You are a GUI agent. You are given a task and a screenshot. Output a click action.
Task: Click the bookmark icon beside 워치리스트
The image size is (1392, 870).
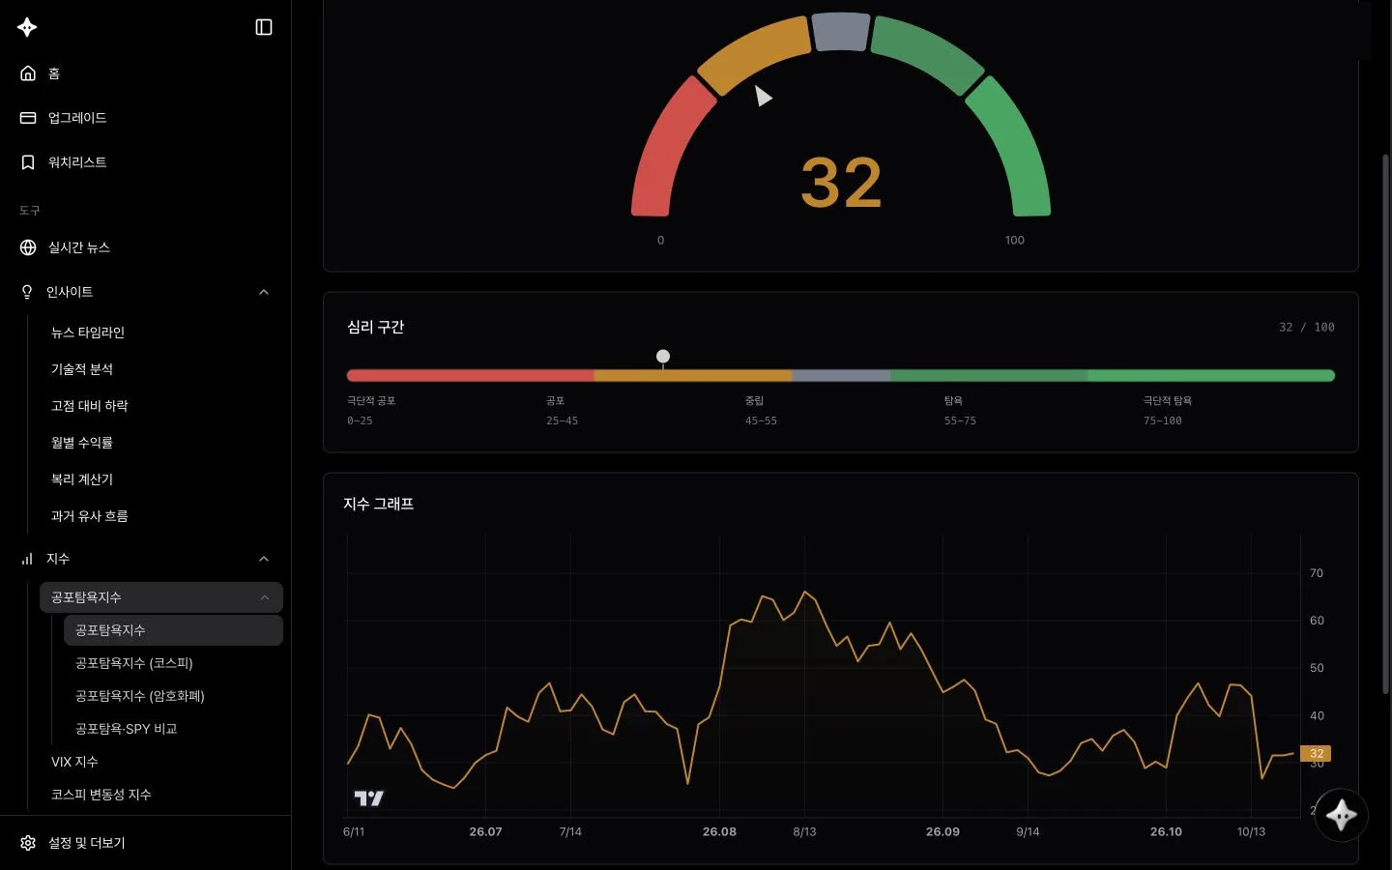coord(28,162)
